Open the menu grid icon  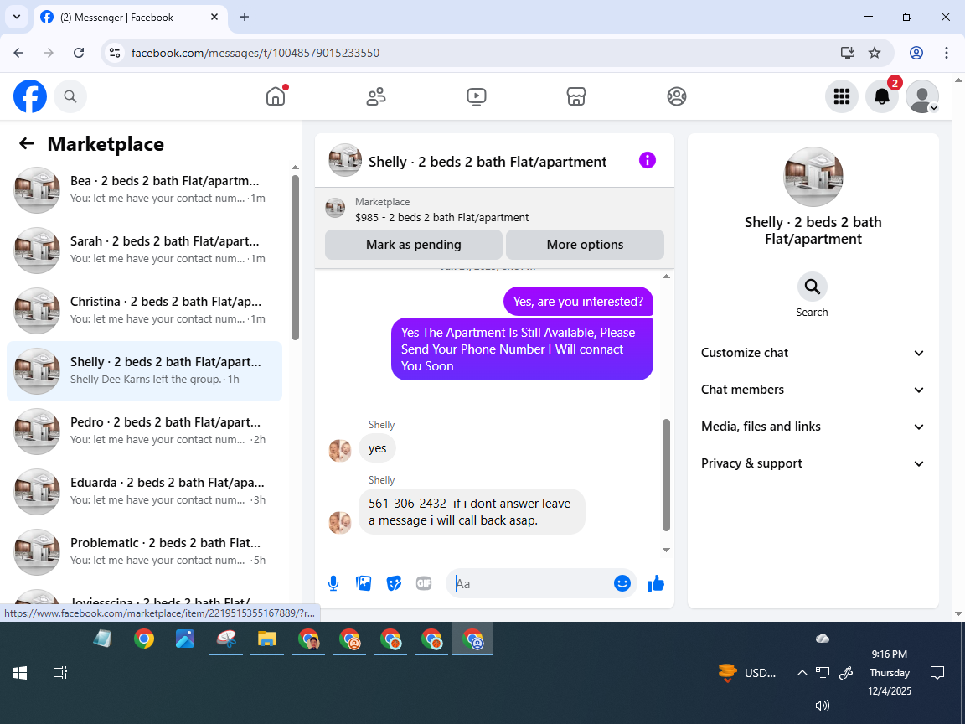[x=841, y=96]
